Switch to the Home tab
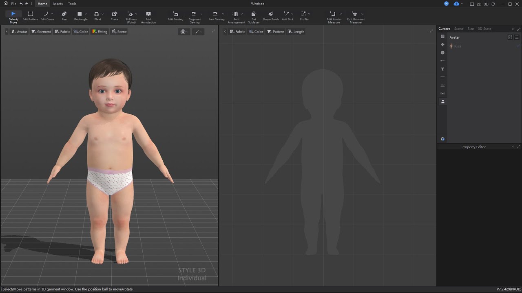Viewport: 522px width, 293px height. pyautogui.click(x=42, y=4)
